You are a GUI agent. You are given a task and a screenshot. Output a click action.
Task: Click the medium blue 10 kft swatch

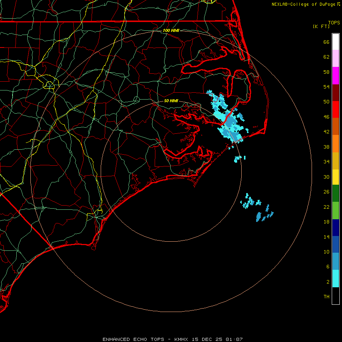pyautogui.click(x=336, y=244)
